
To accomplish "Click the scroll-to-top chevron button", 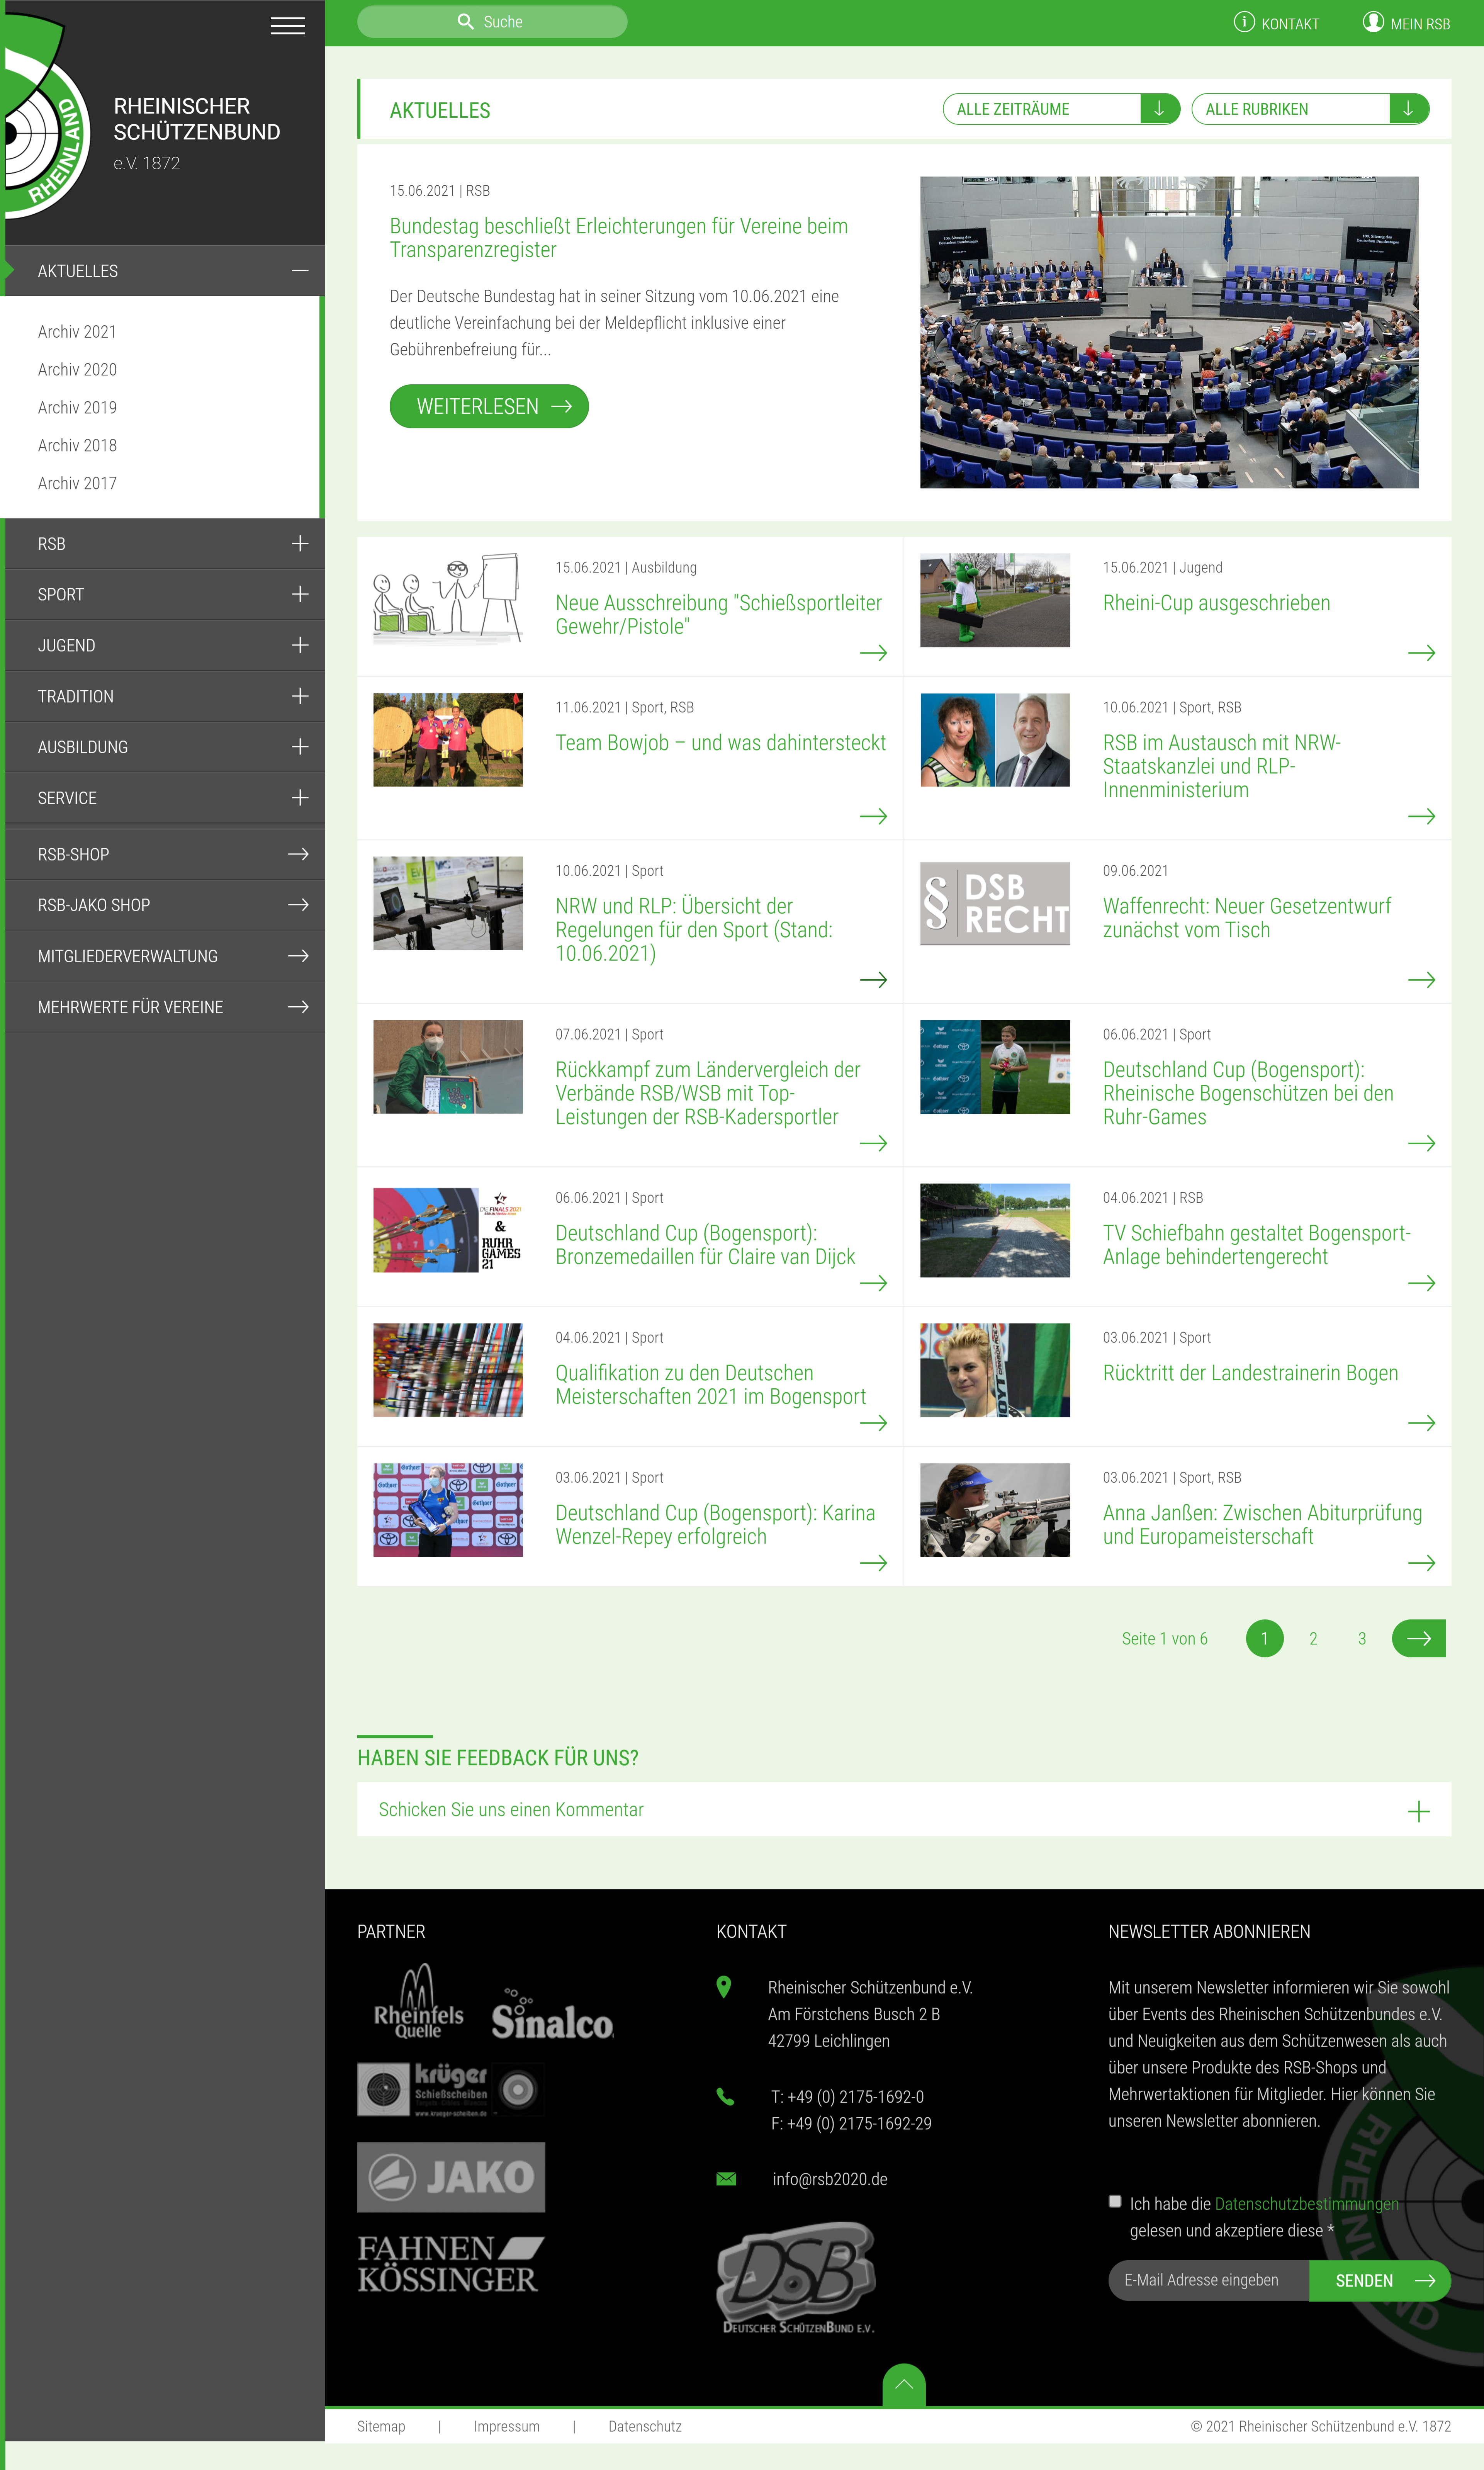I will point(903,2385).
